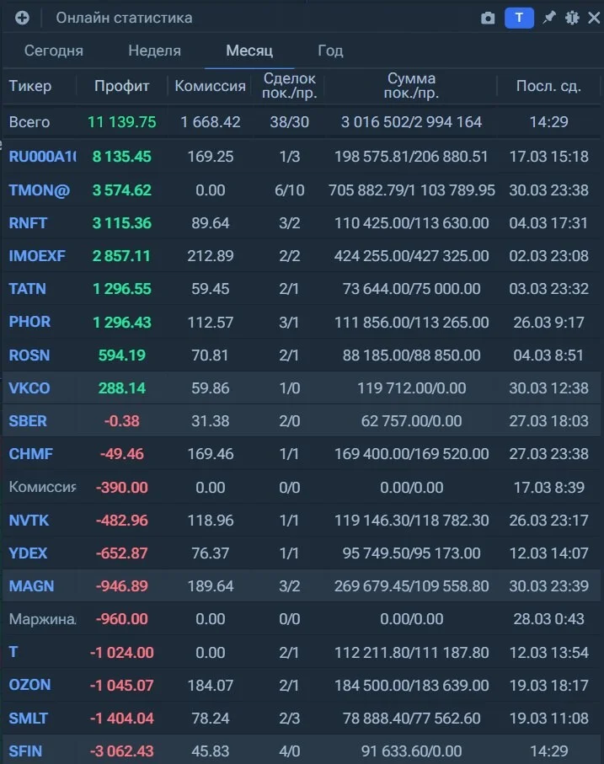Viewport: 604px width, 764px height.
Task: Open the IMOEXF ticker
Action: coord(37,256)
